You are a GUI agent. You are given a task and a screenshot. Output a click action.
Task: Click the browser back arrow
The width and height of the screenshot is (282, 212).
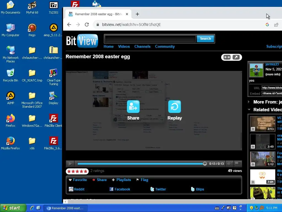[69, 25]
